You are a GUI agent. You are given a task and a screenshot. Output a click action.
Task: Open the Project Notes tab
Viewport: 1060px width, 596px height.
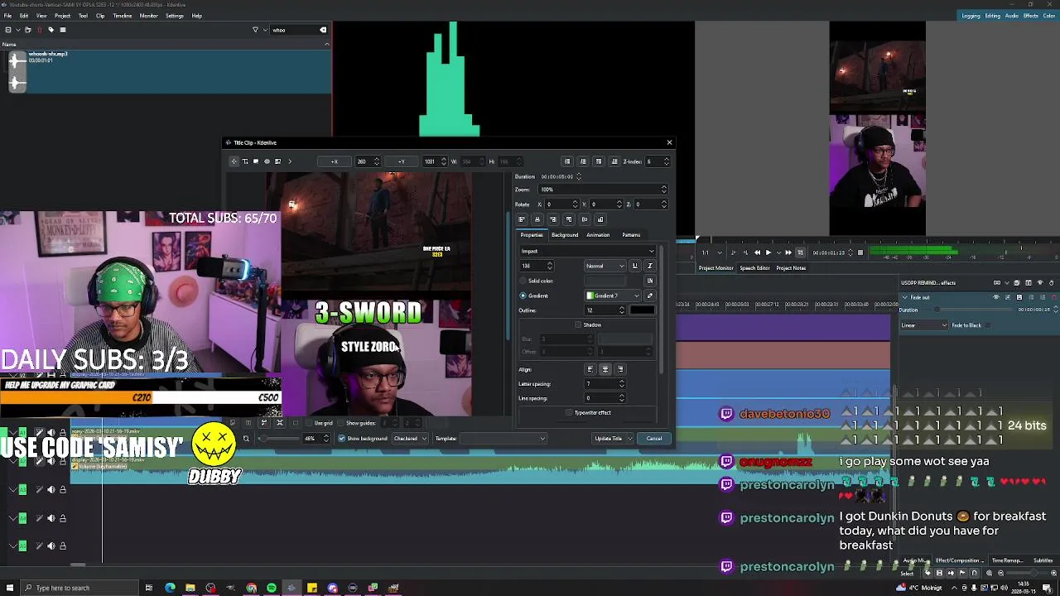[x=791, y=268]
